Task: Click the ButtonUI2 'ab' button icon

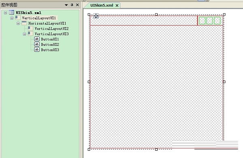Action: (37, 44)
